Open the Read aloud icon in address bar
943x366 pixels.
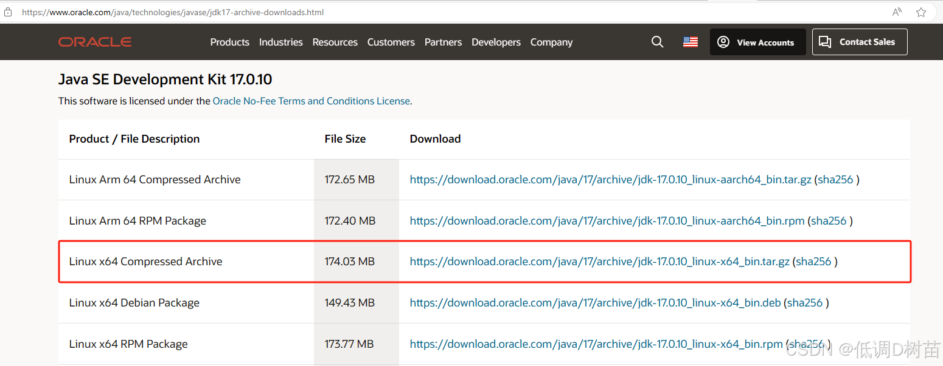click(897, 12)
